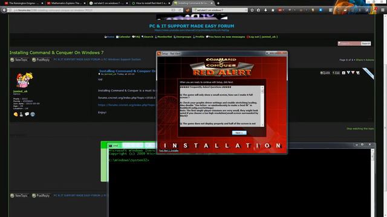387x217 pixels.
Task: Click 'Installing Command & Conquer On Windows 7' title
Action: [x=56, y=52]
